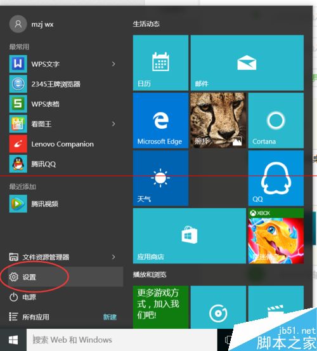Open the 天气 weather tile
The image size is (317, 351).
(x=160, y=178)
